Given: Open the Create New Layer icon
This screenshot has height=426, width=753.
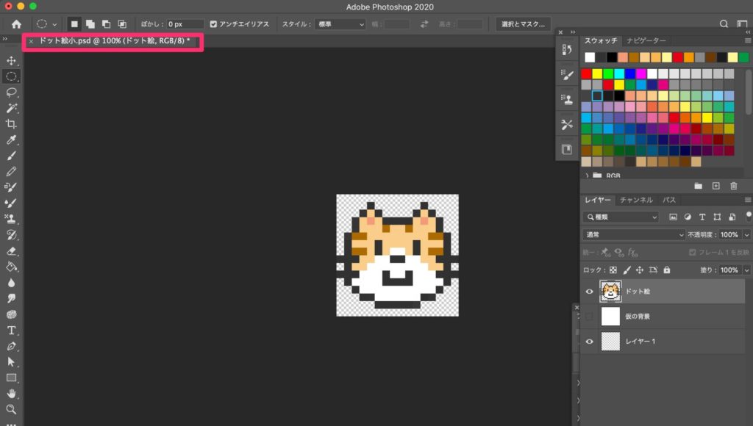Looking at the screenshot, I should tap(715, 186).
